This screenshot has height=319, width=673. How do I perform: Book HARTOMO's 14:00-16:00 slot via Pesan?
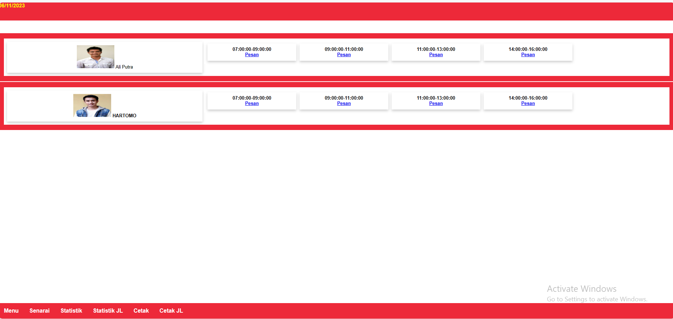point(528,104)
